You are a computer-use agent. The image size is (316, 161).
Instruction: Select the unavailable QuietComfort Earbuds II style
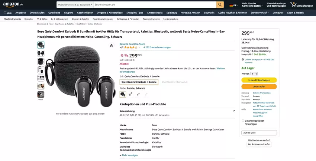(174, 82)
